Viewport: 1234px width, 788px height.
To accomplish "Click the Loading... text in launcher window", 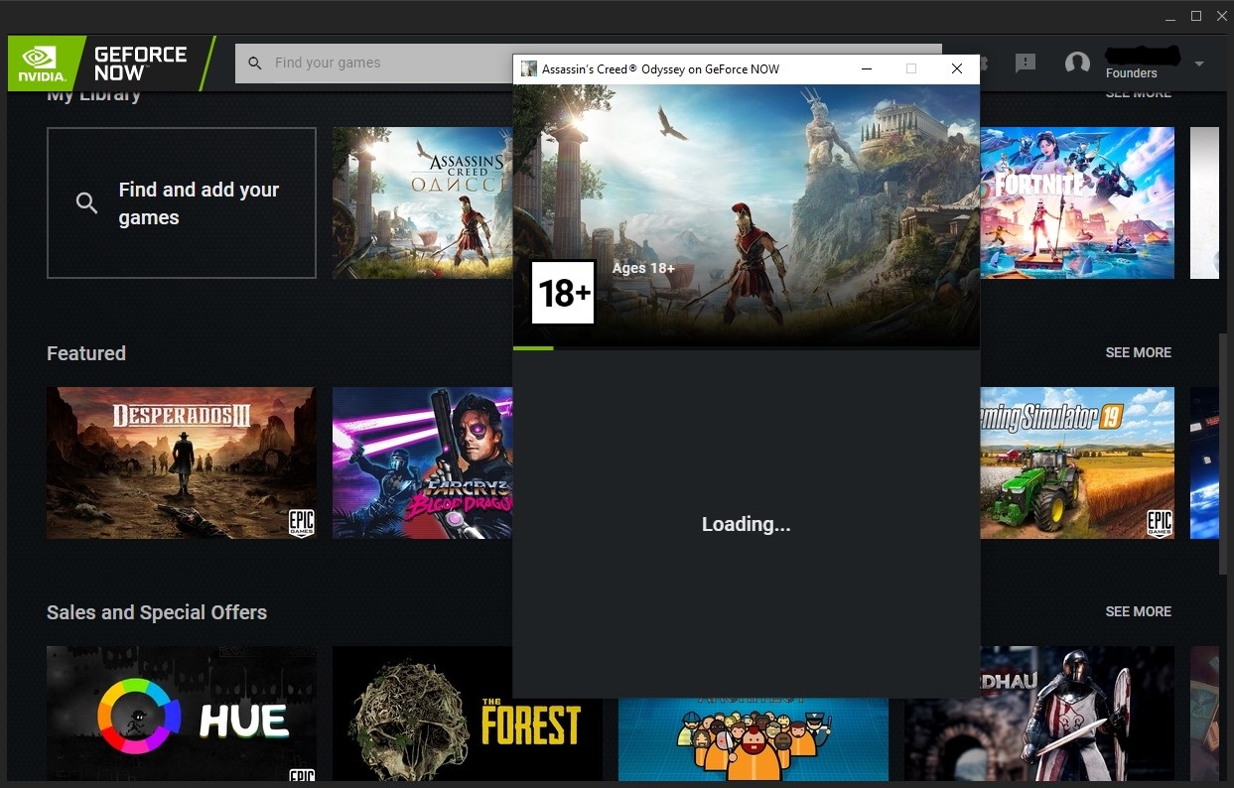I will click(747, 524).
